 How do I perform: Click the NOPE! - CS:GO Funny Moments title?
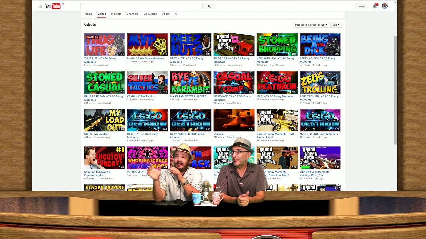[319, 134]
